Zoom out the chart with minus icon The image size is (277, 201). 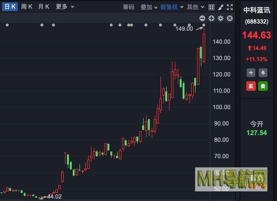click(202, 18)
